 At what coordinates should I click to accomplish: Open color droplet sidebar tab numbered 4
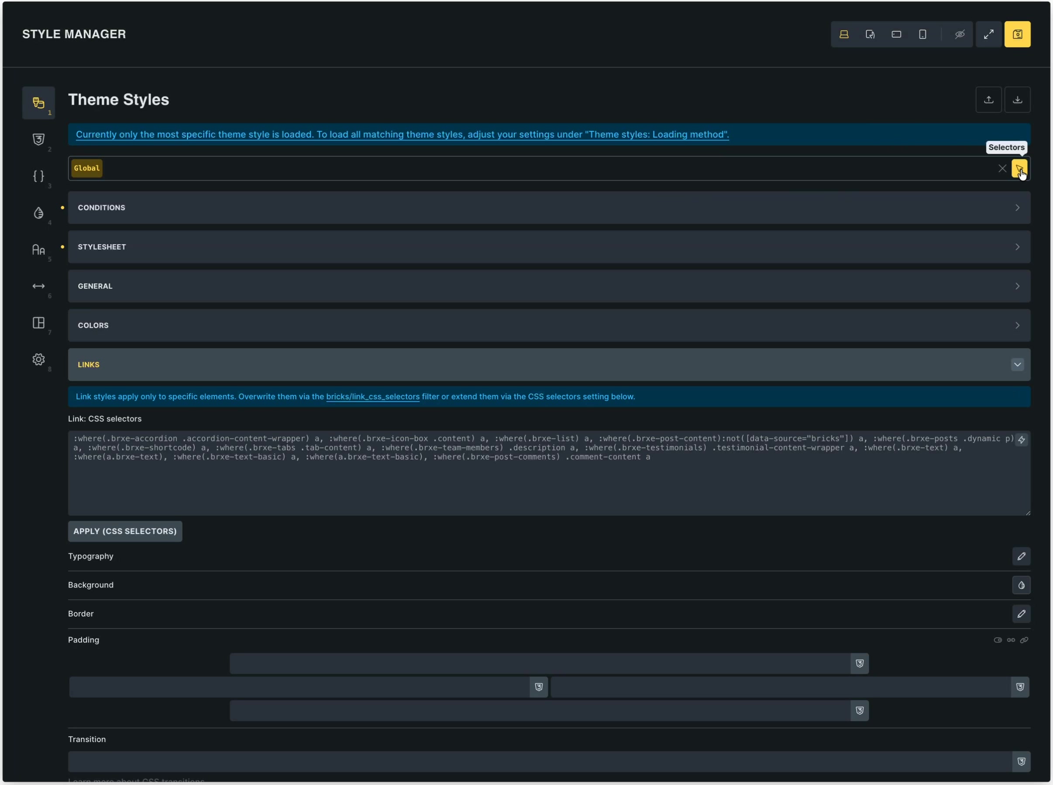coord(38,212)
